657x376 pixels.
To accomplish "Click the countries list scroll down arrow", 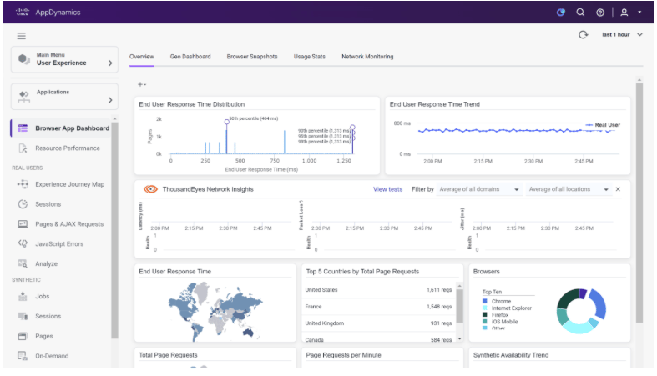I will 460,338.
